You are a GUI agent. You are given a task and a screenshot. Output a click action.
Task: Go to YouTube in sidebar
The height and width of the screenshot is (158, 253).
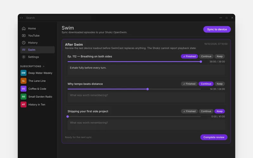pyautogui.click(x=37, y=36)
